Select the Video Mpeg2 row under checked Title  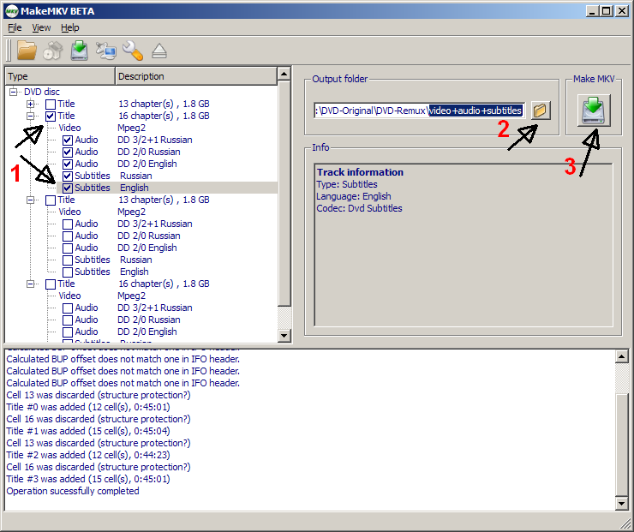102,129
